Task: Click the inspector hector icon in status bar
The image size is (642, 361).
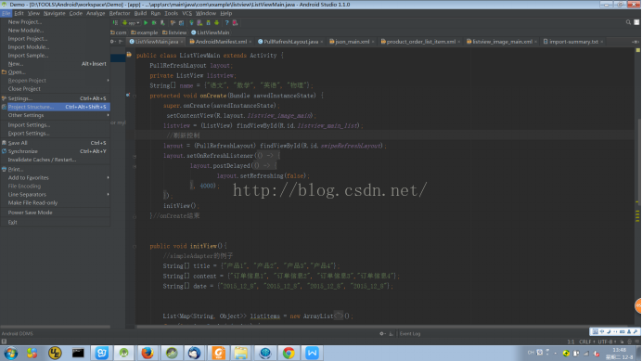Action: (x=630, y=342)
